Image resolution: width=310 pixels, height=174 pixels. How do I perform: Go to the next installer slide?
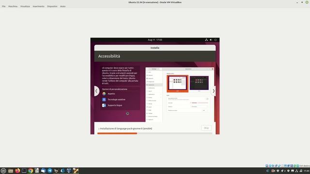(x=214, y=91)
